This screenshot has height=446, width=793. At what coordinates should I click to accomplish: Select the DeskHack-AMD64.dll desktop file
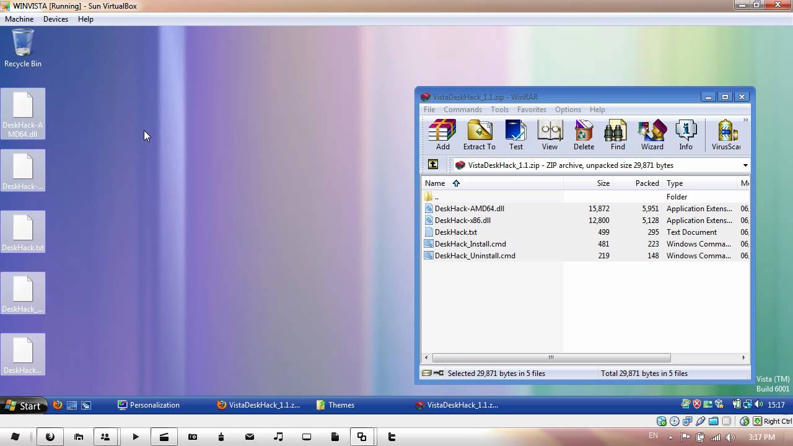point(23,114)
